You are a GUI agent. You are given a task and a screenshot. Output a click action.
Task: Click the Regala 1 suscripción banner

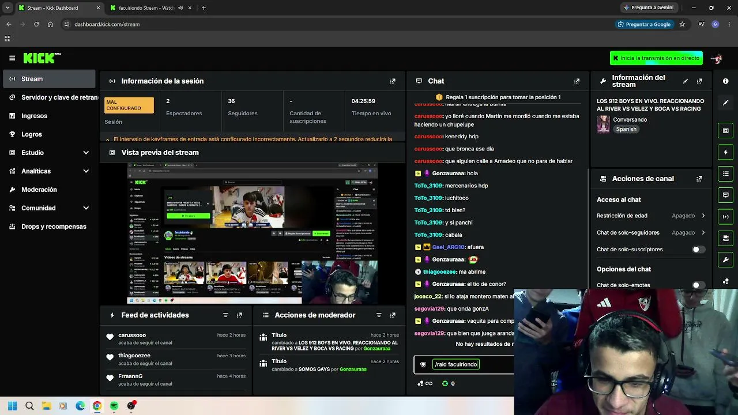pyautogui.click(x=498, y=97)
